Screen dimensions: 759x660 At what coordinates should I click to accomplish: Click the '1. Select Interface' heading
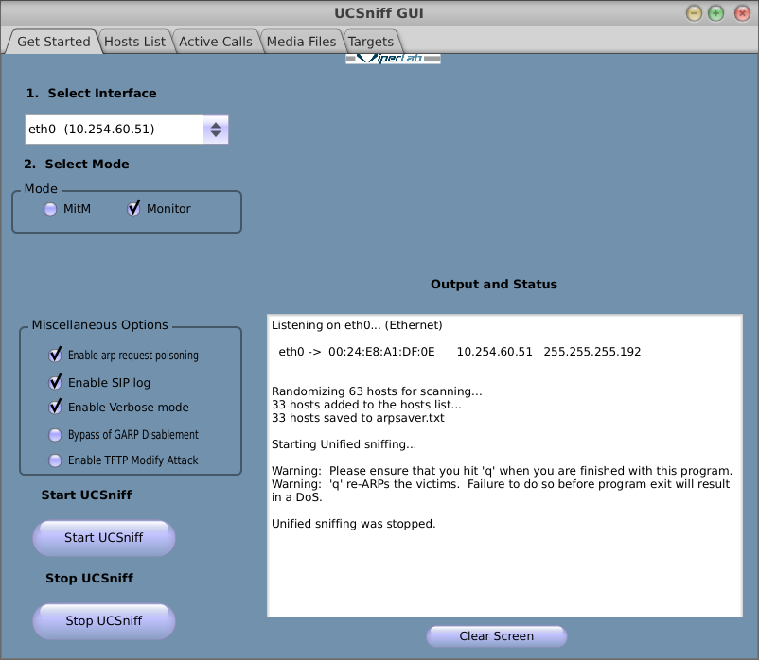(x=91, y=93)
